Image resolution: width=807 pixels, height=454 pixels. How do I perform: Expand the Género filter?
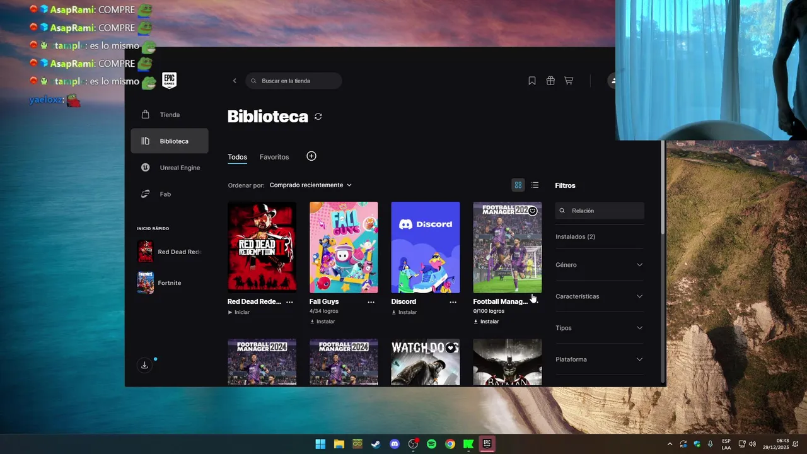point(599,265)
